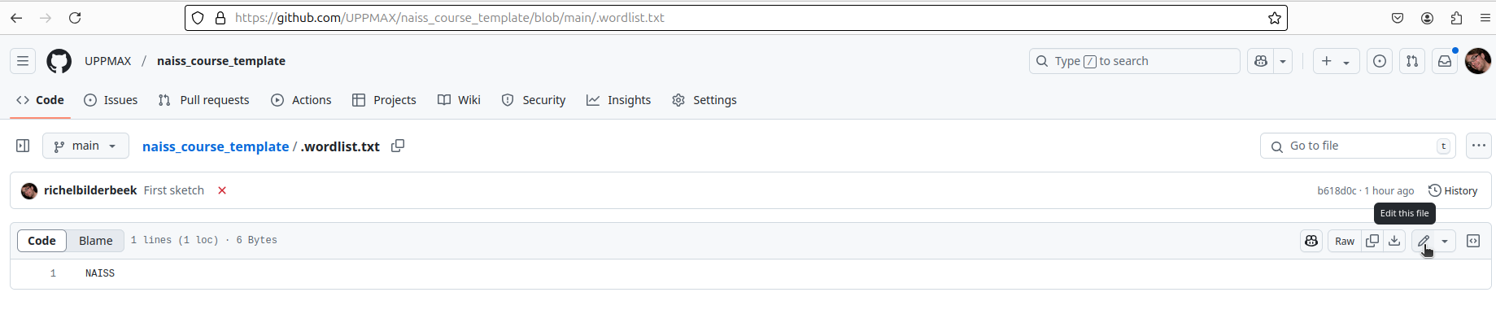Open the Insights tab
This screenshot has width=1496, height=314.
619,100
